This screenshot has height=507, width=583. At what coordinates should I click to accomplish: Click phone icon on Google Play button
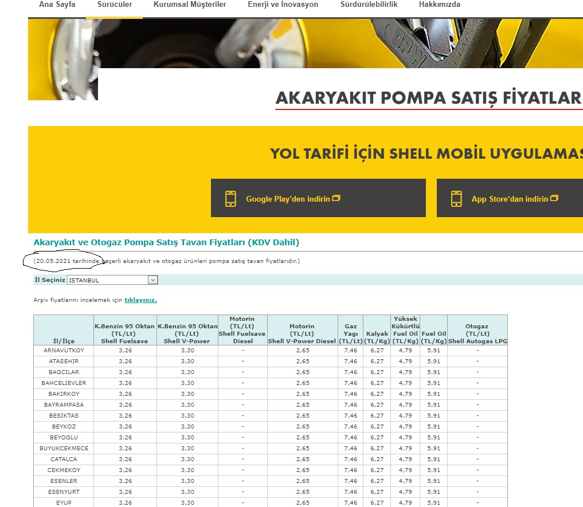click(x=230, y=198)
